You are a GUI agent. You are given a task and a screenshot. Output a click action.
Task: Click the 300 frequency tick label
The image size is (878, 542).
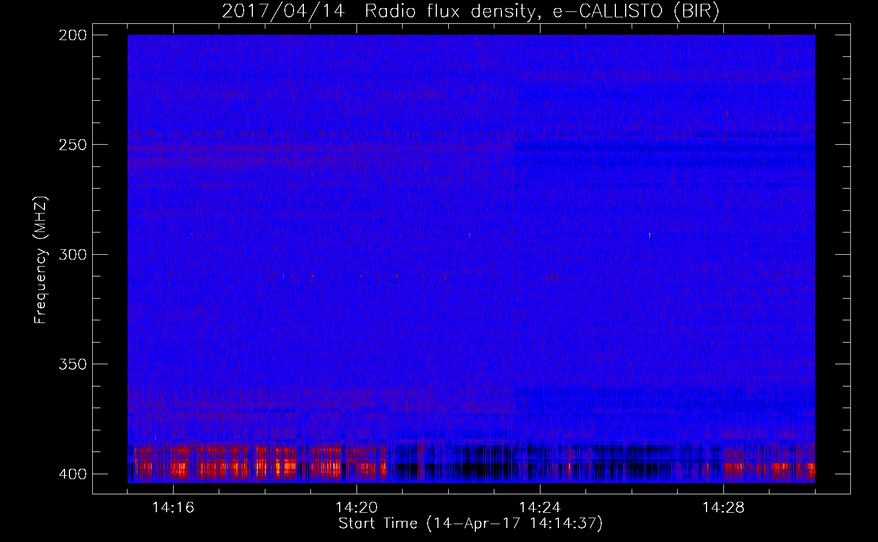(73, 255)
